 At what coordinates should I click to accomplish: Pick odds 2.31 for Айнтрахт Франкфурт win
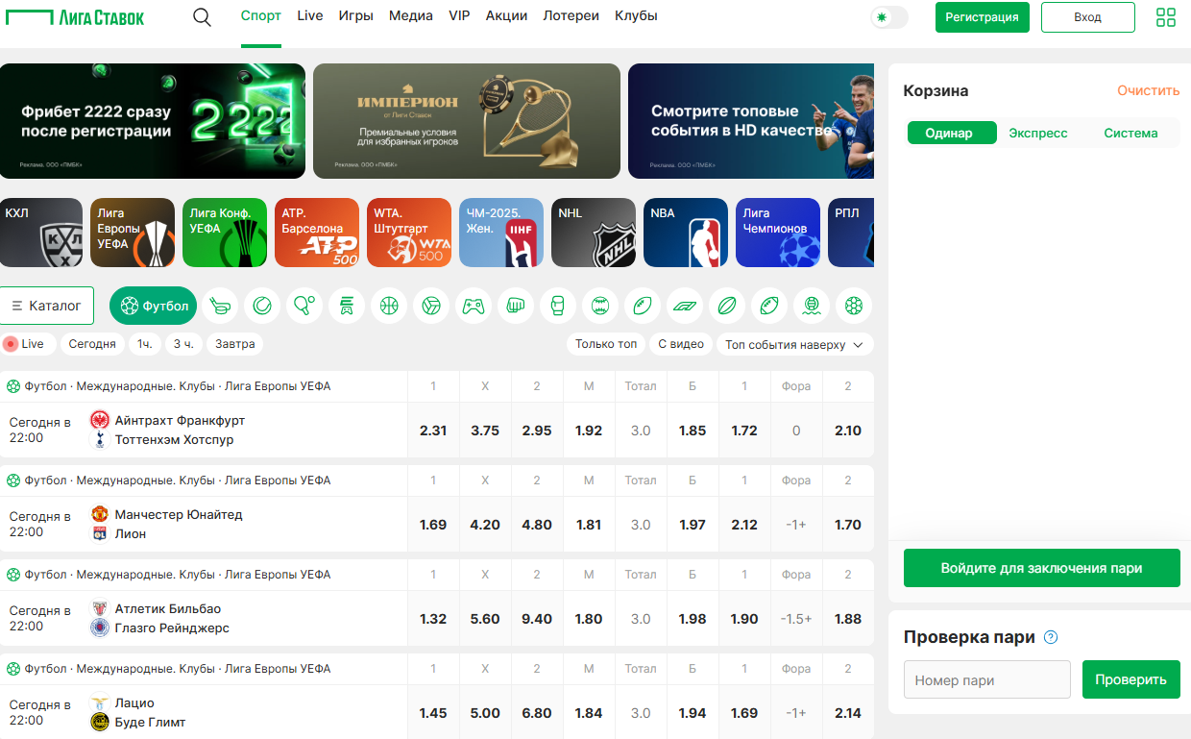[x=433, y=431]
